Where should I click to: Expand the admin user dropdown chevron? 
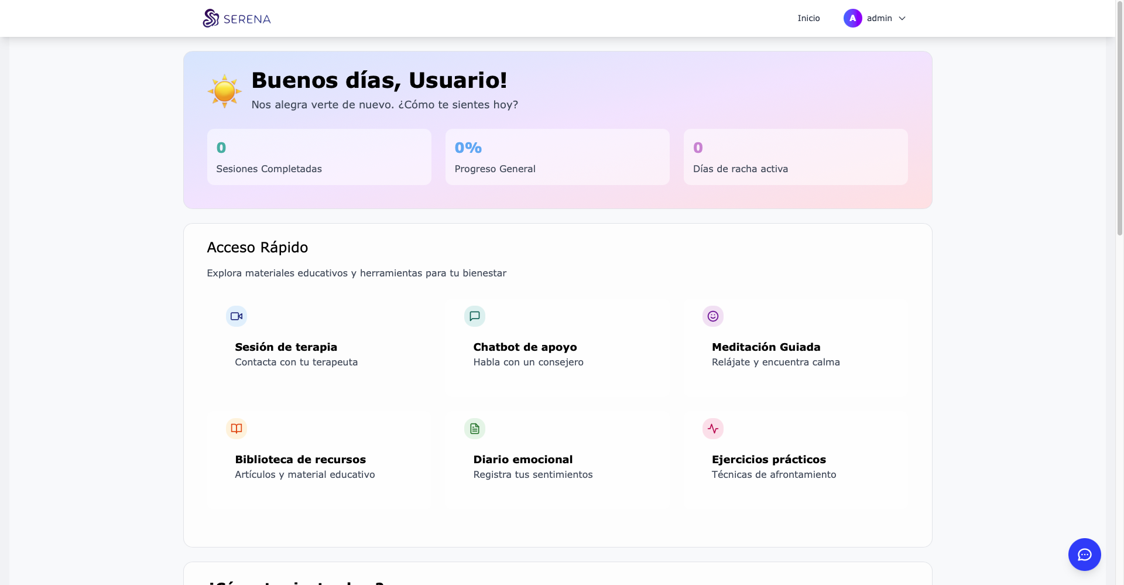[902, 19]
